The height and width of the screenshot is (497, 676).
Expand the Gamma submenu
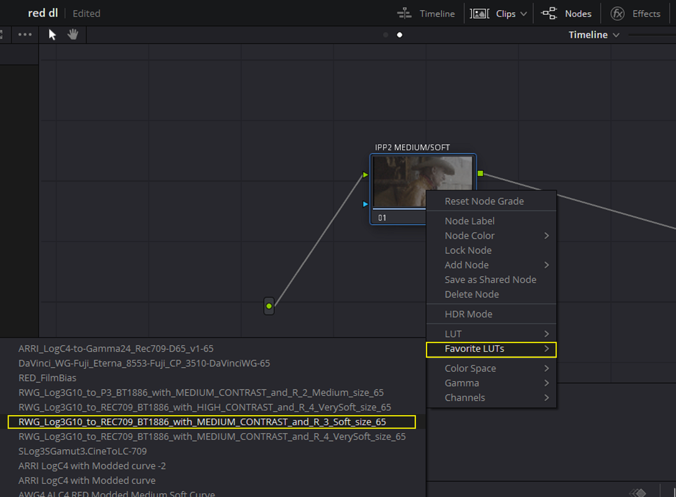(491, 383)
